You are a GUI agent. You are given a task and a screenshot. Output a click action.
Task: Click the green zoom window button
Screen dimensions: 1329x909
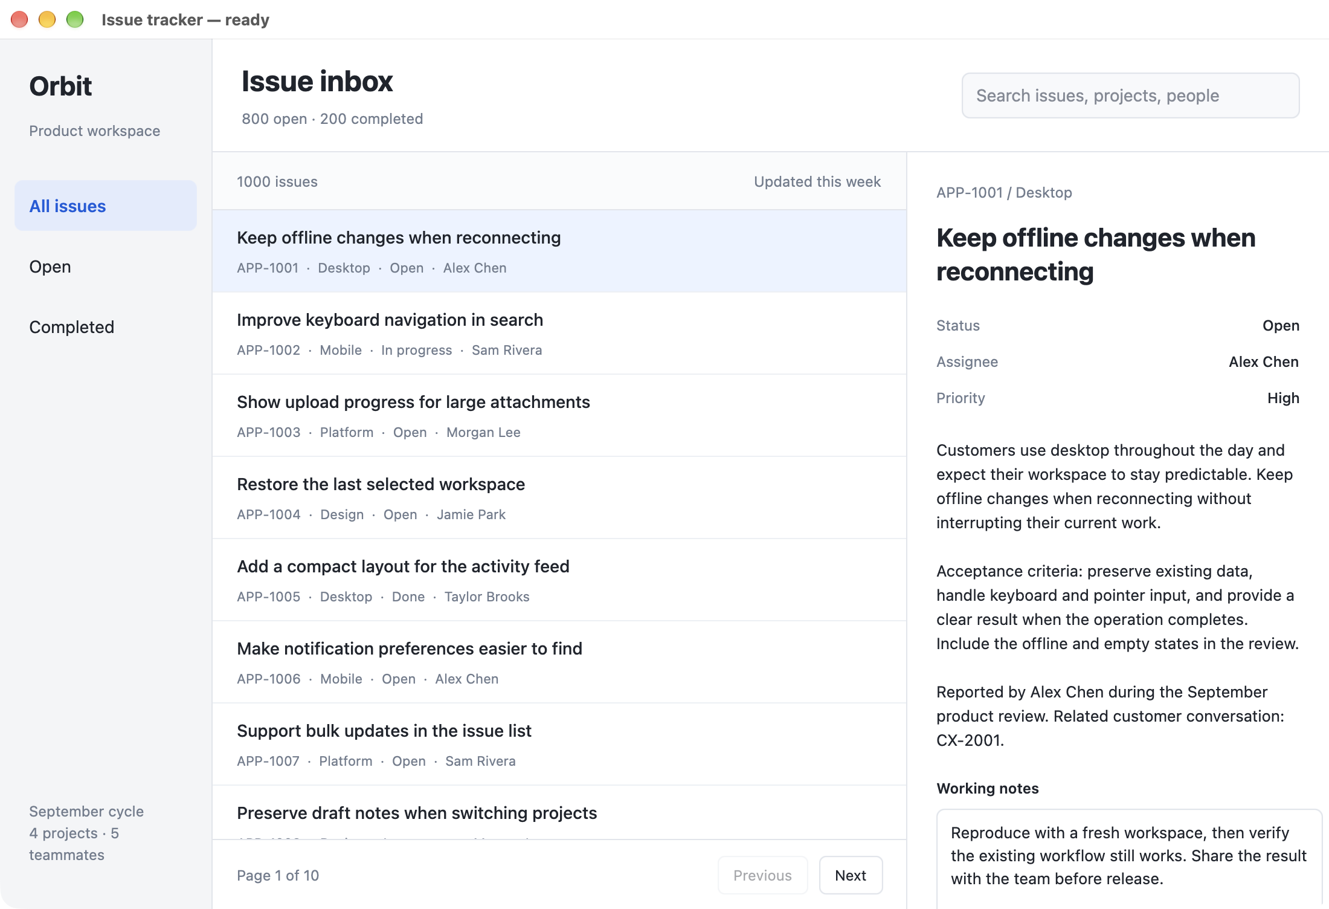75,19
